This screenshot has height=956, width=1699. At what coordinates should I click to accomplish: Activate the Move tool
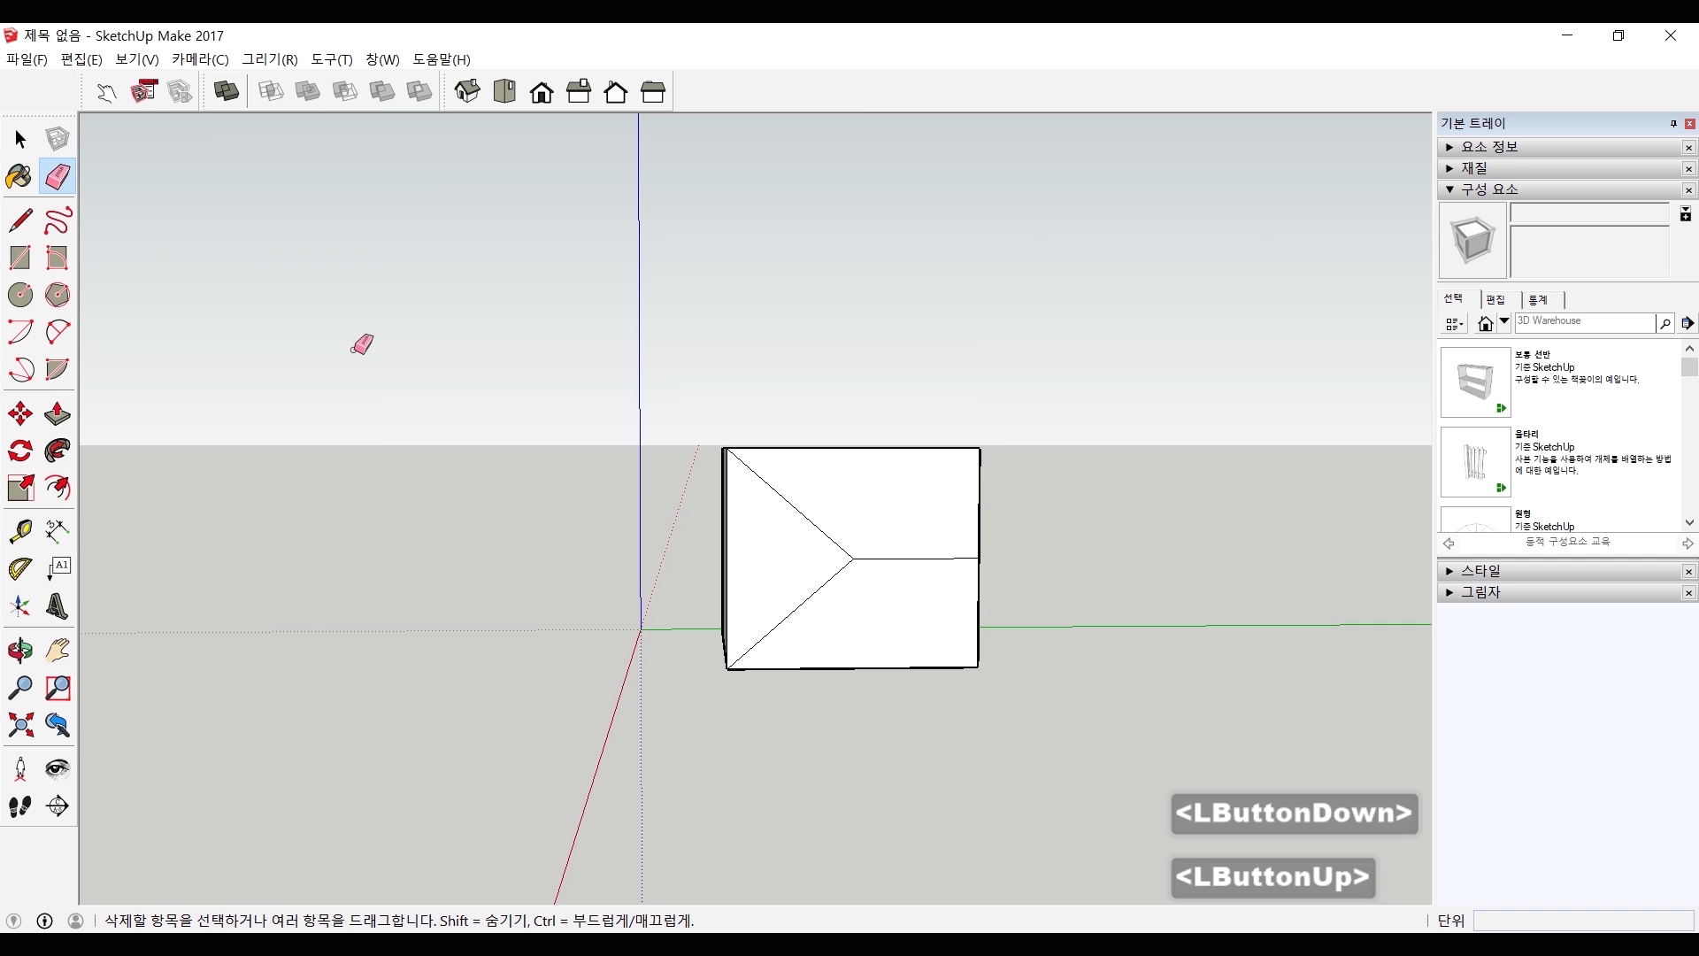[19, 413]
